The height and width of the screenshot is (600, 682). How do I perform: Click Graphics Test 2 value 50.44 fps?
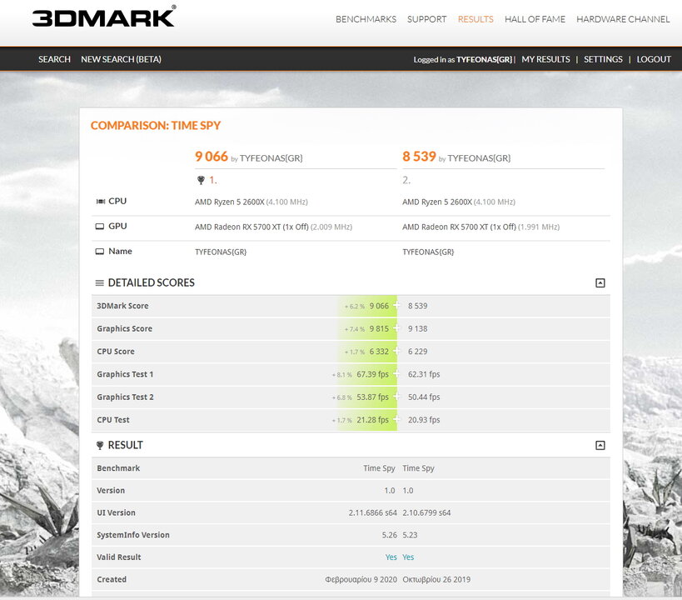point(424,397)
